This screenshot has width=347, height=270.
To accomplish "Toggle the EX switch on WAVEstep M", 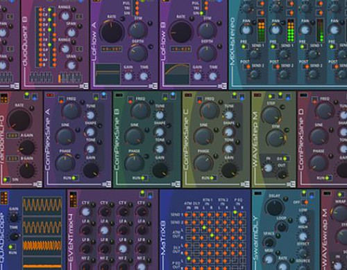I will (x=287, y=159).
